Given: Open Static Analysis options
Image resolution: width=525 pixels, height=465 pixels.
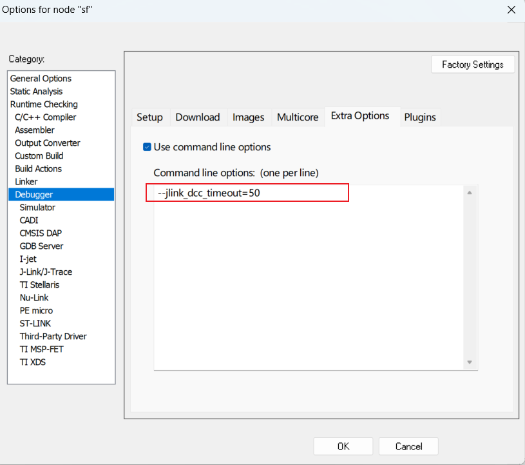Looking at the screenshot, I should point(36,91).
